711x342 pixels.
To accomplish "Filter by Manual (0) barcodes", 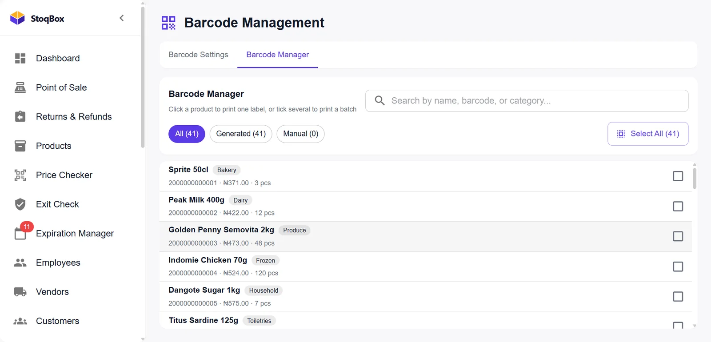I will (300, 134).
